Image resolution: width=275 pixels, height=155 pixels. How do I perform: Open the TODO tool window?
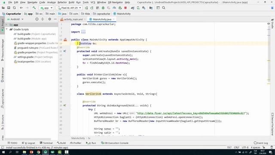tap(12, 143)
